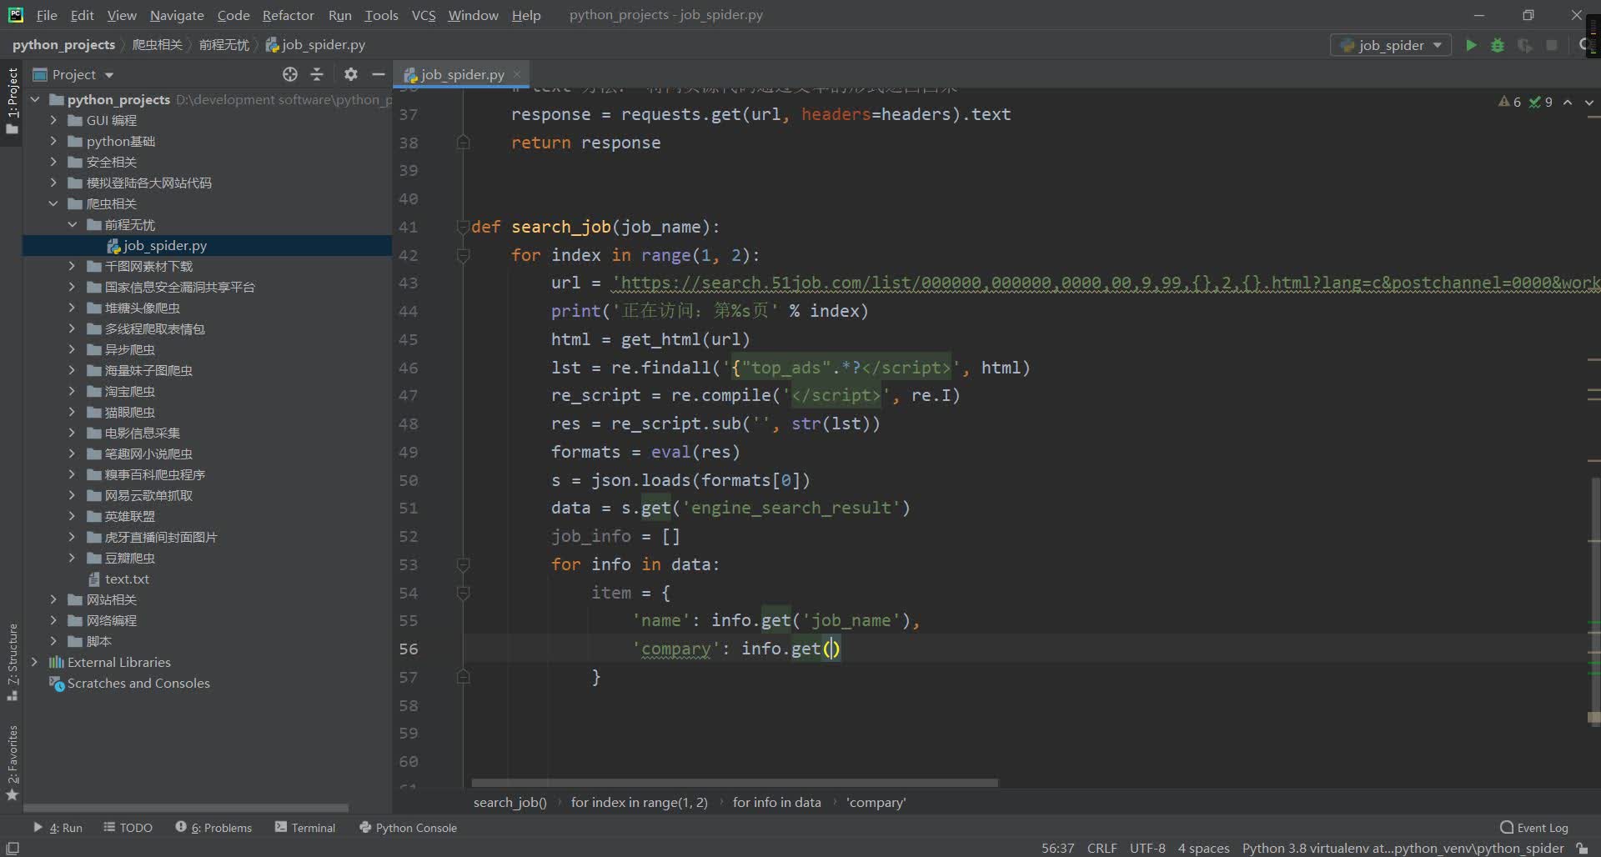This screenshot has height=857, width=1601.
Task: Toggle tool window bars in the status bar corner
Action: [x=12, y=848]
